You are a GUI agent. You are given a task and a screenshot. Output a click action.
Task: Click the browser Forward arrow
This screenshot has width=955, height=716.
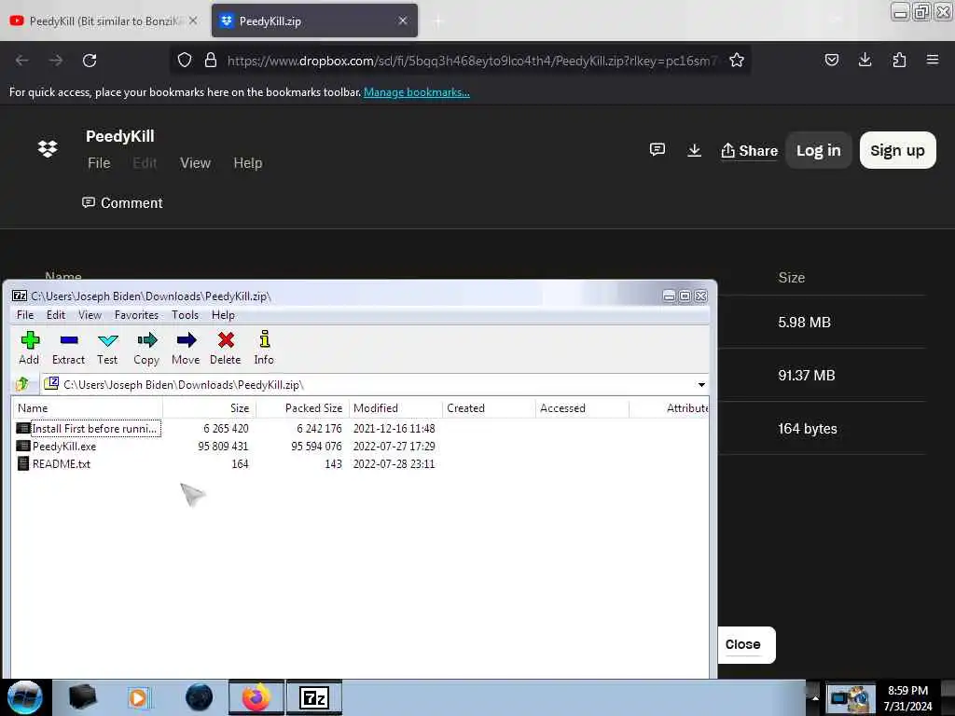55,61
